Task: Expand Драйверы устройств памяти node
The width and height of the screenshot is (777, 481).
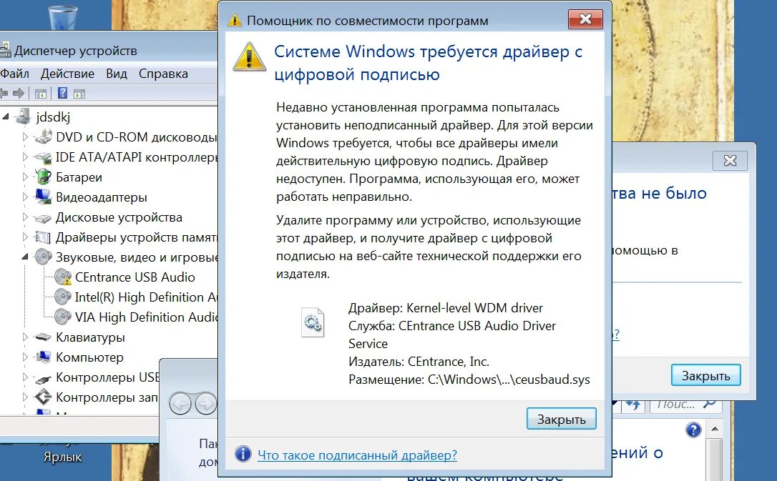Action: [25, 237]
